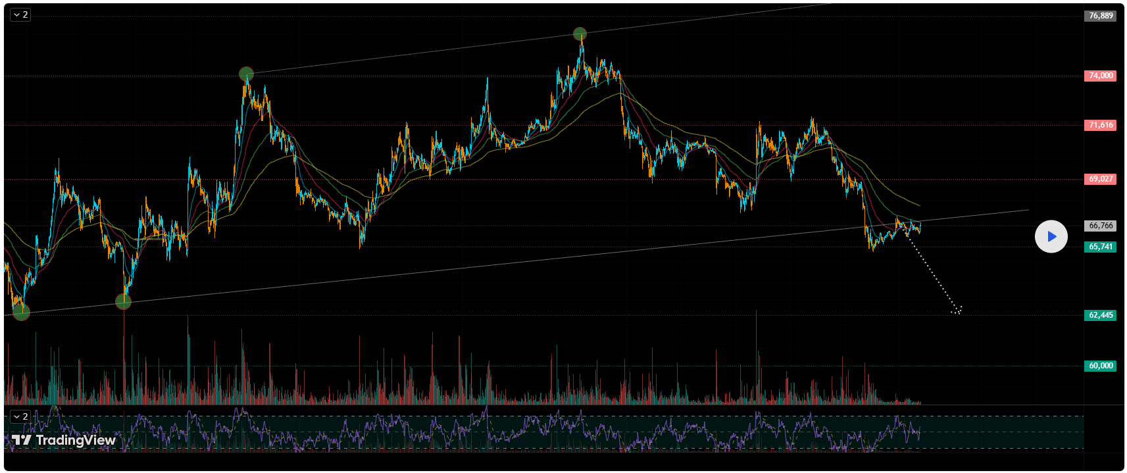This screenshot has height=473, width=1127.
Task: Click the 69,027 red price level label
Action: 1100,179
